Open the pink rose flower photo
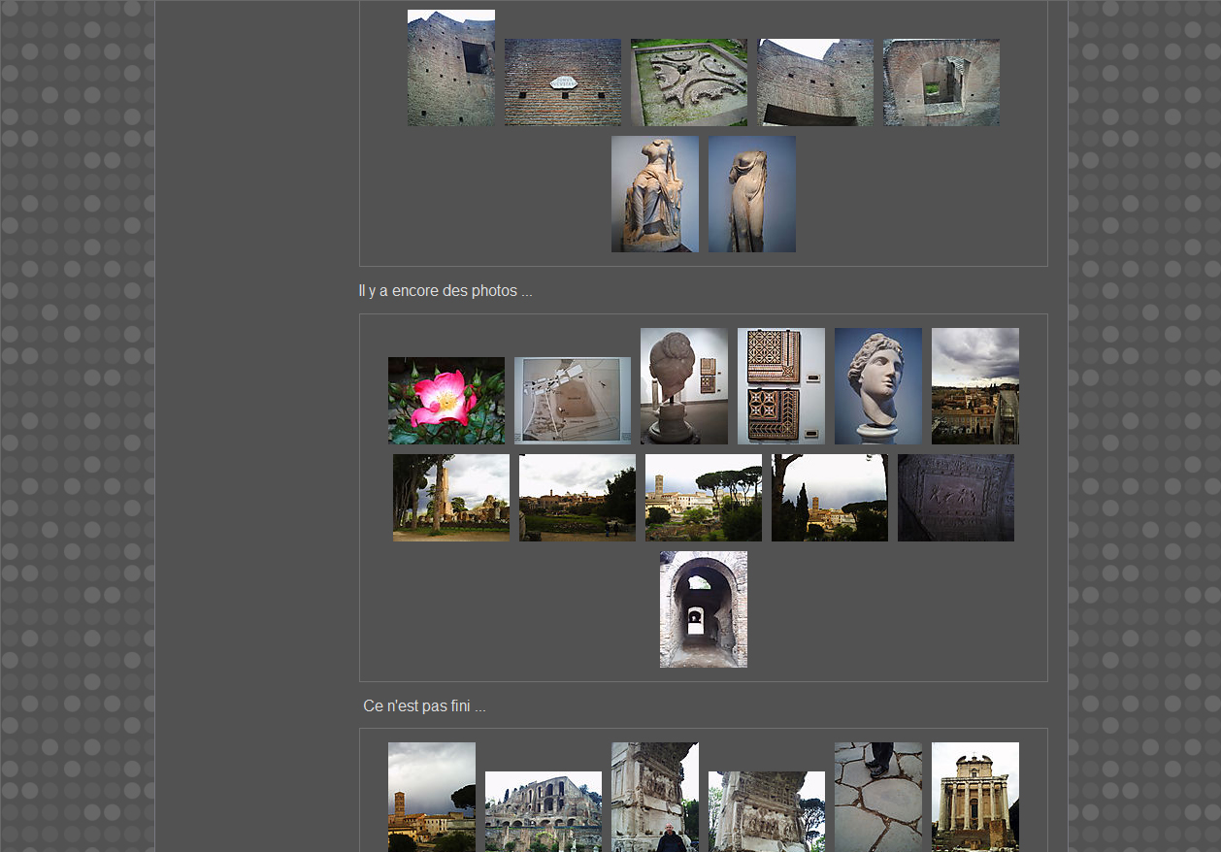 445,401
